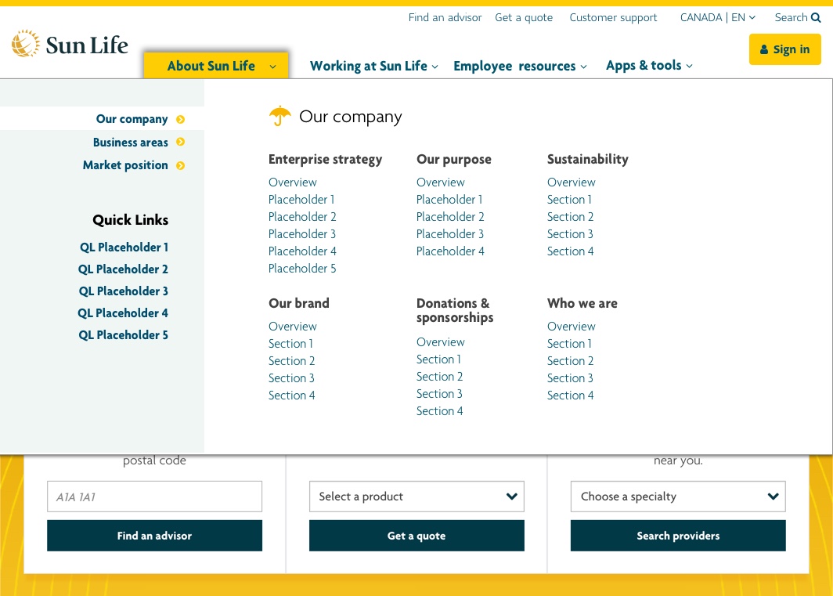Viewport: 833px width, 596px height.
Task: Click the yellow umbrella icon
Action: [x=280, y=115]
